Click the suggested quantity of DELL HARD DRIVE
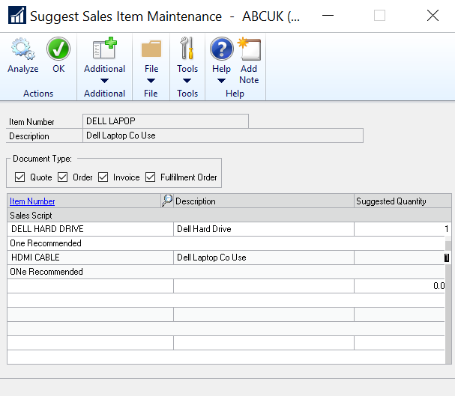 [x=403, y=229]
